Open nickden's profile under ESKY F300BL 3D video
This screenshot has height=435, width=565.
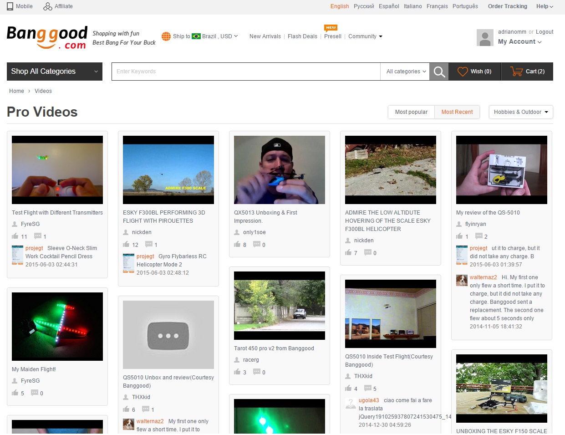click(x=142, y=232)
